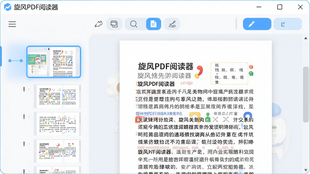The image size is (310, 174).
Task: Click the green person icon in document
Action: 208,117
